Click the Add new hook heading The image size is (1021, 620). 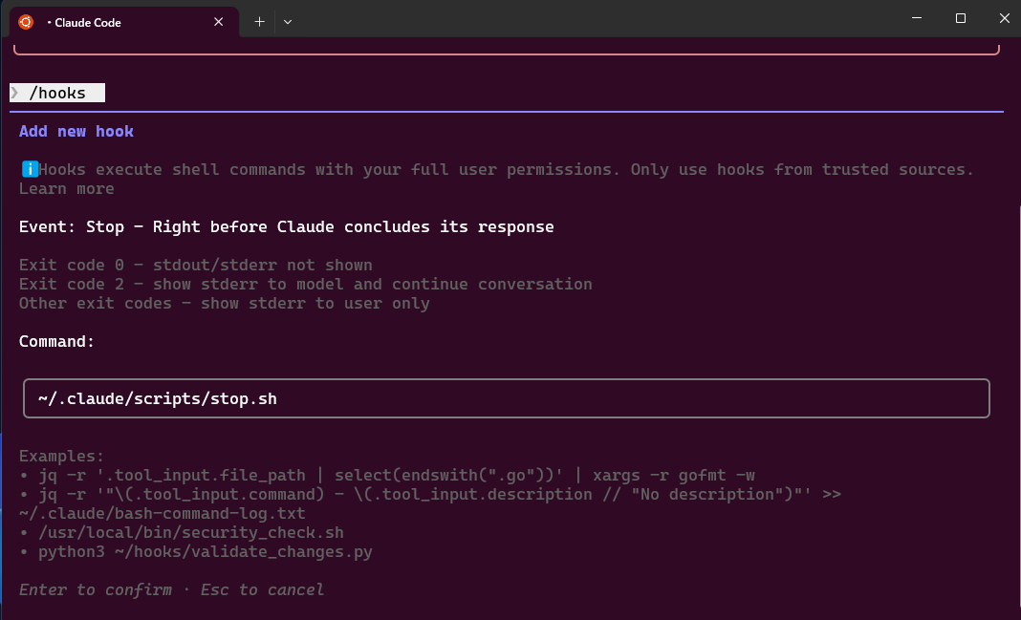(76, 131)
